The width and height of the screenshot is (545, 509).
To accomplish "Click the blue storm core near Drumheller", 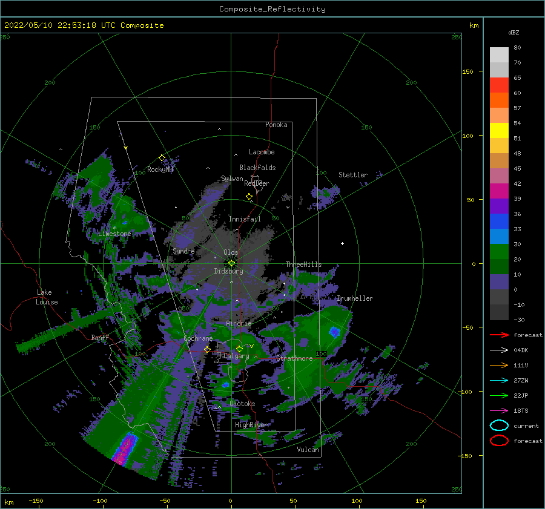I will click(334, 332).
